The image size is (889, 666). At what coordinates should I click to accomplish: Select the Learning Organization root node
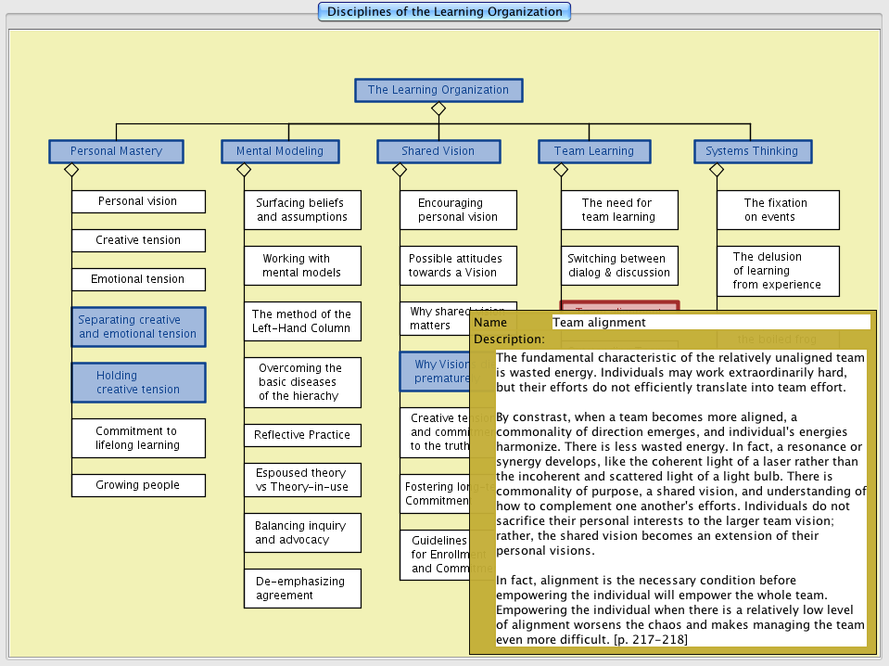[438, 90]
